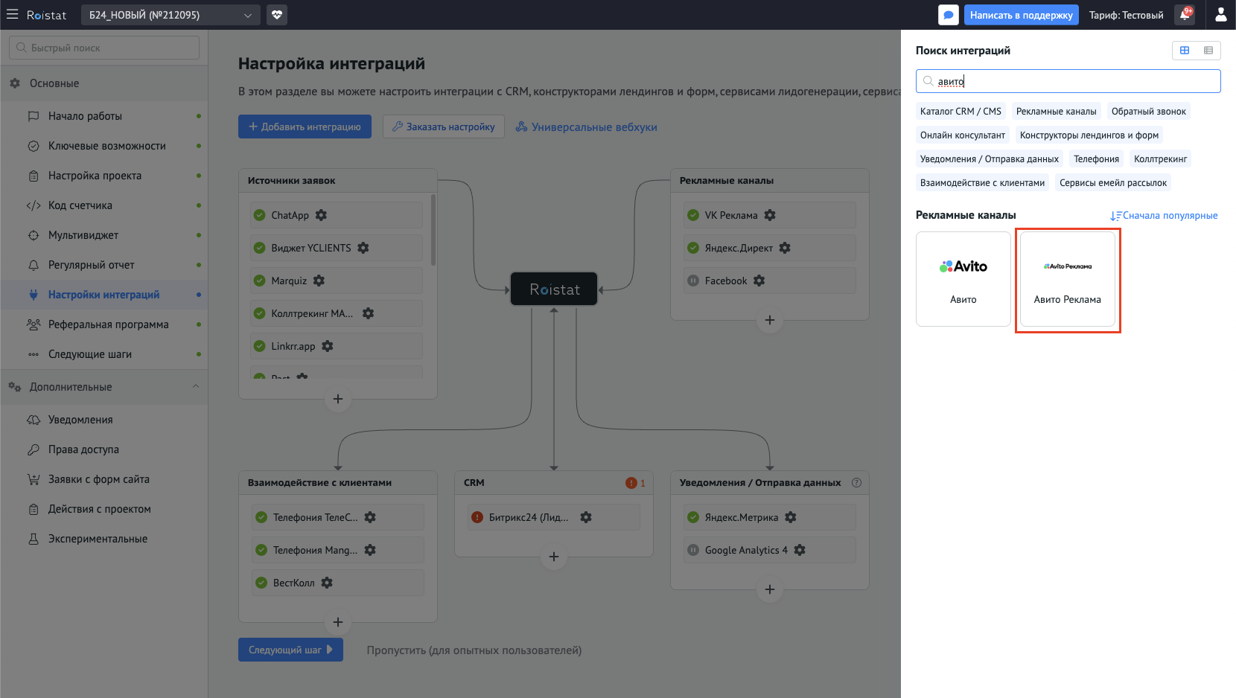Filter by Телефония tag
Image resolution: width=1236 pixels, height=698 pixels.
1096,159
